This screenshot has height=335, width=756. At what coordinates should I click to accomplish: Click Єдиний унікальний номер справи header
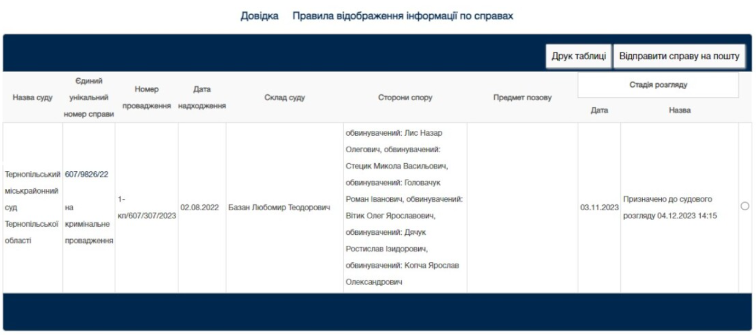(88, 97)
